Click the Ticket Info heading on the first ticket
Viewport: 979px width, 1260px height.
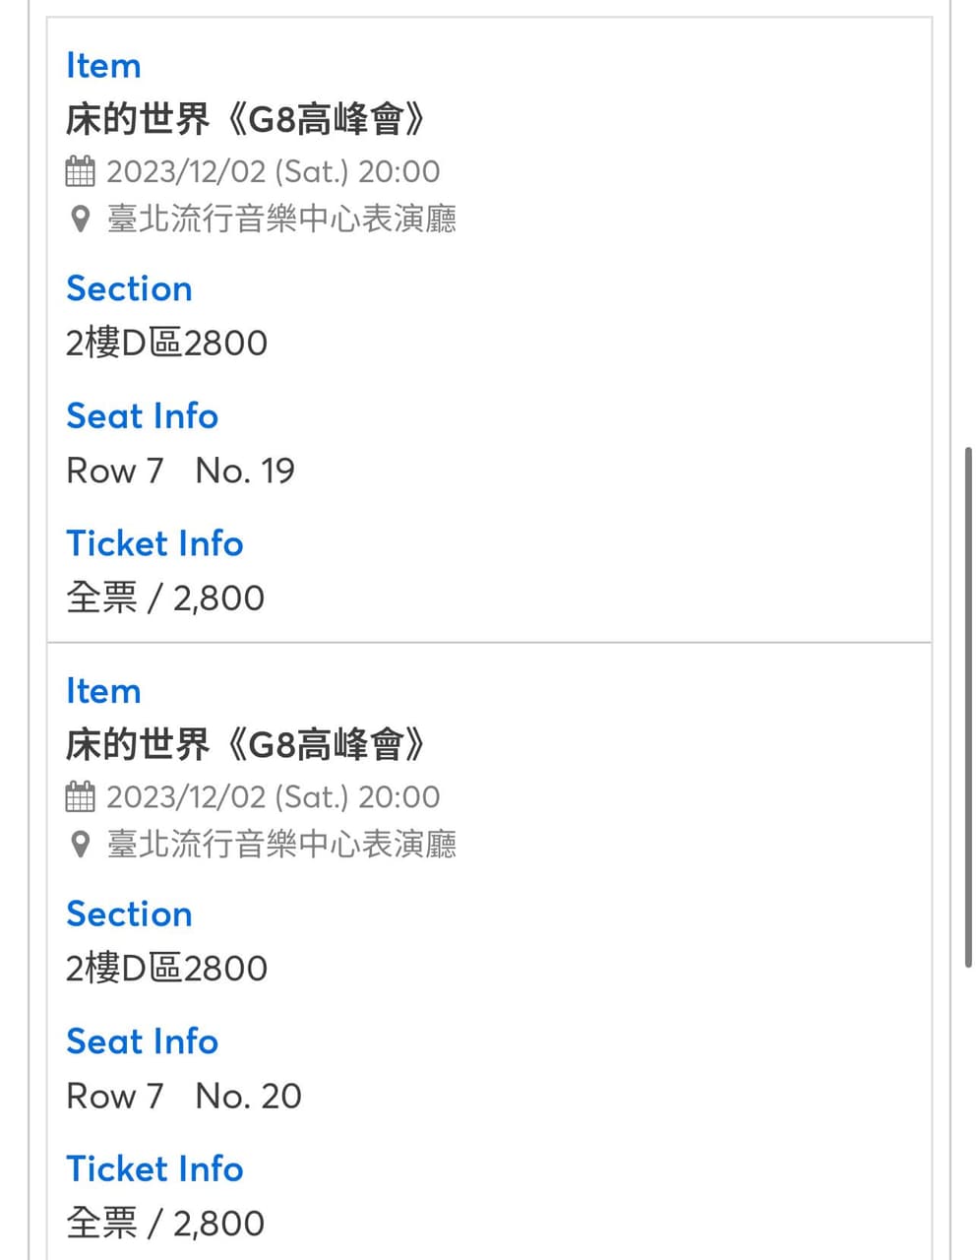[x=154, y=543]
